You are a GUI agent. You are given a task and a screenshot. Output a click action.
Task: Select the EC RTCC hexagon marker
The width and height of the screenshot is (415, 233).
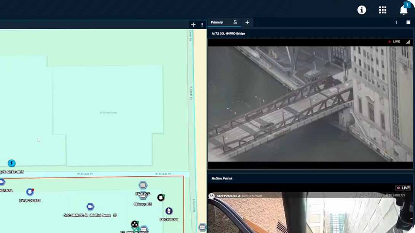click(143, 185)
